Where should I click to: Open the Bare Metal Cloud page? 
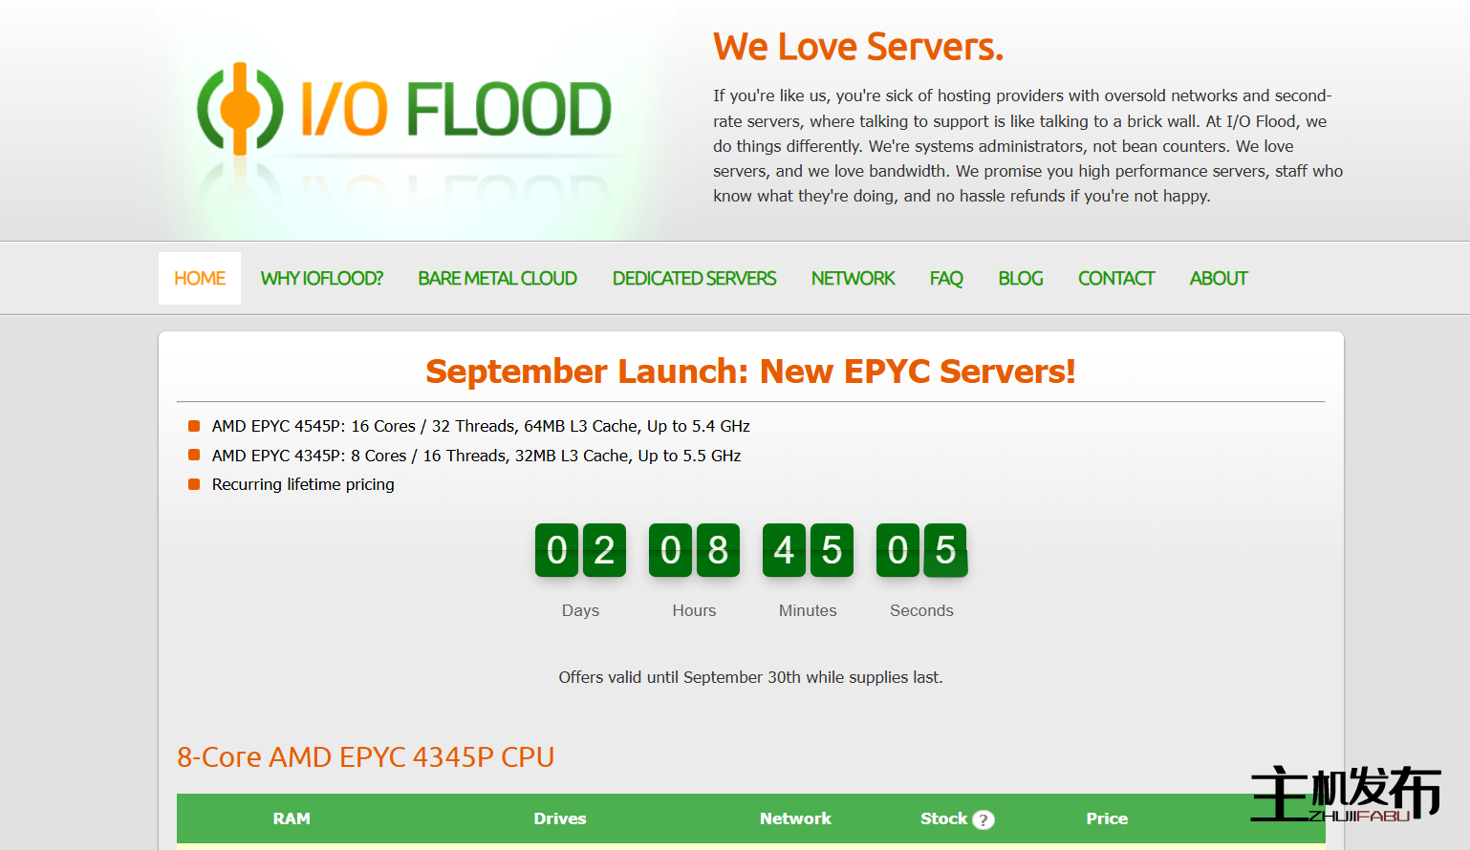coord(497,278)
